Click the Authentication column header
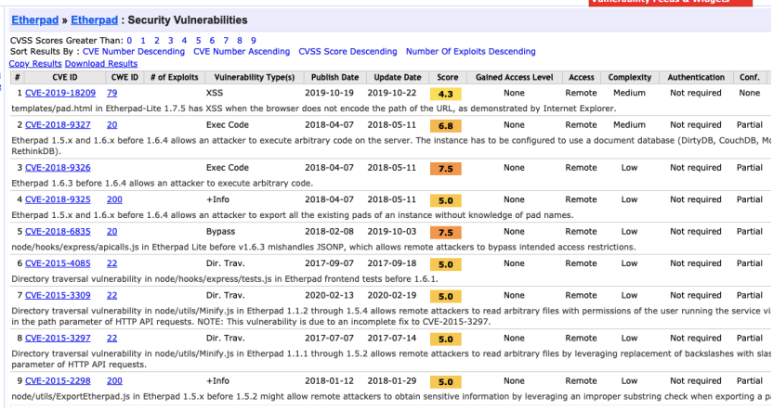The image size is (773, 410). [x=696, y=77]
